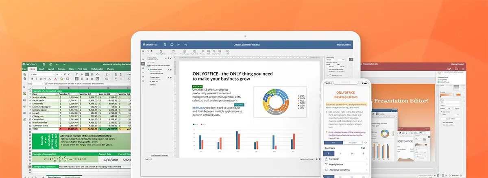
Task: Enable Track Changes in the document toolbar
Action: pos(184,52)
